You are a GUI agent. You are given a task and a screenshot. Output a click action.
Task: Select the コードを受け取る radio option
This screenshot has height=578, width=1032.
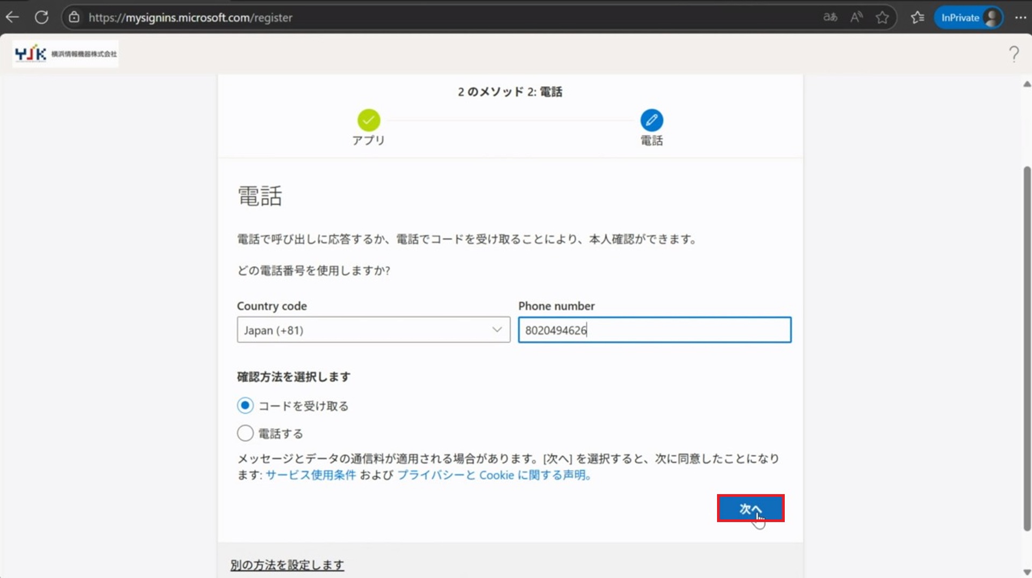(245, 405)
